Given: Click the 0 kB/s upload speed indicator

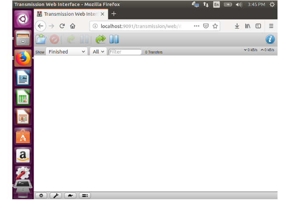Looking at the screenshot, I should click(x=267, y=50).
